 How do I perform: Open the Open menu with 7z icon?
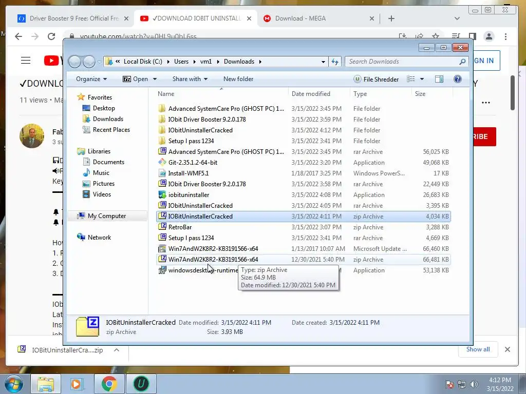click(x=140, y=79)
